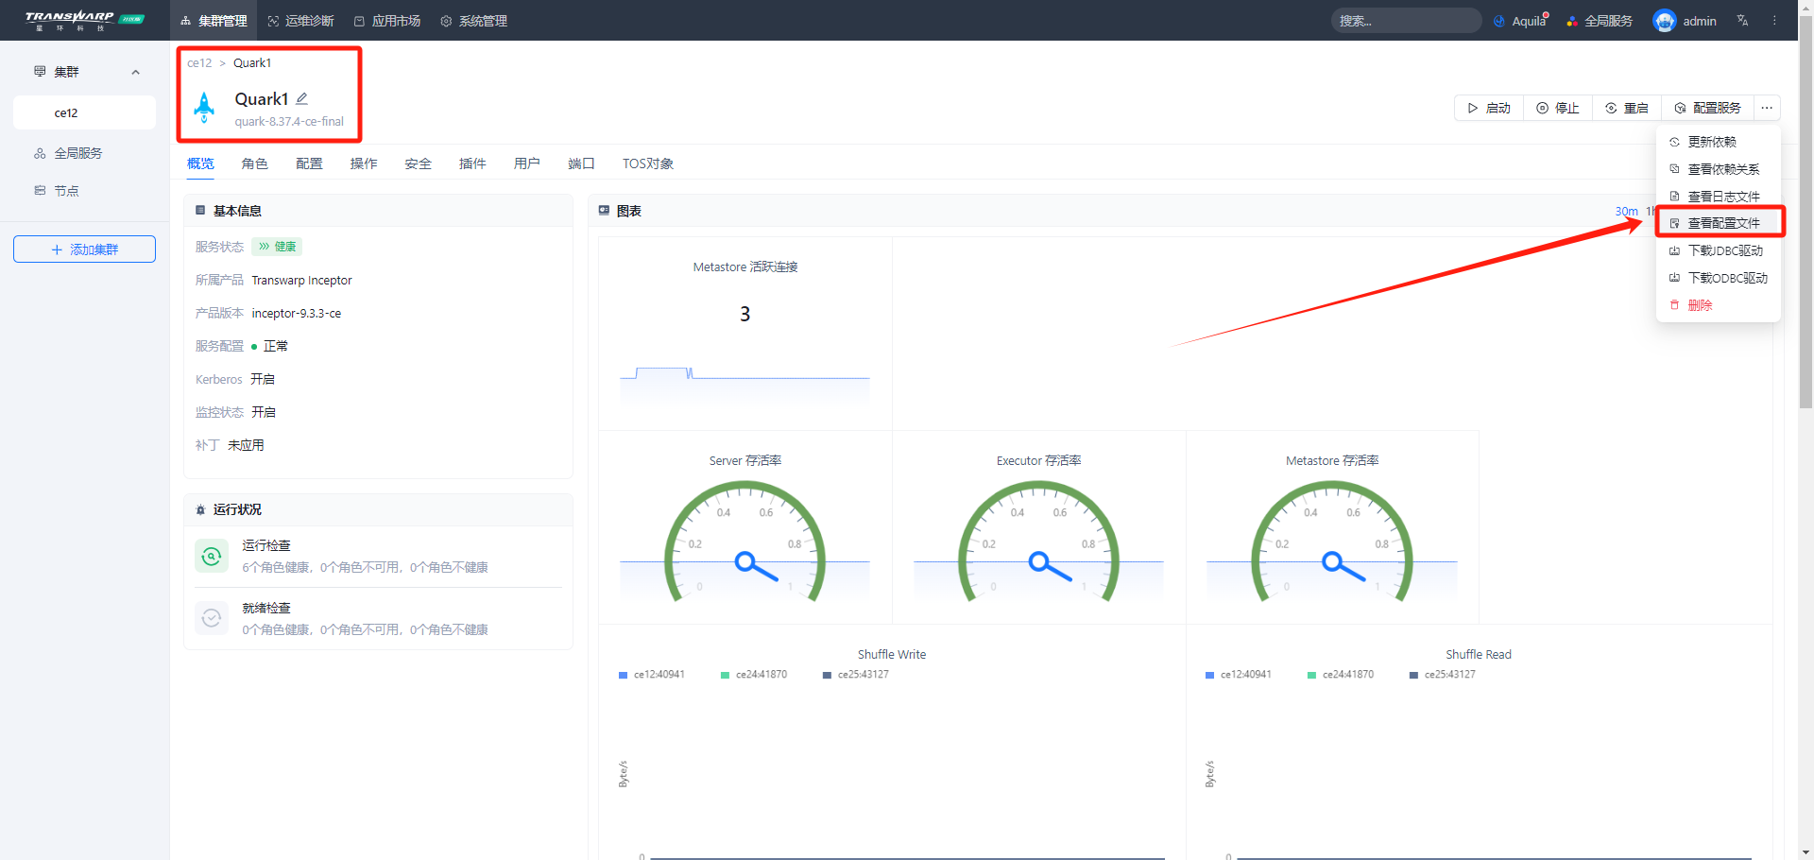The width and height of the screenshot is (1814, 860).
Task: Click the inceptor-9.3.3-ce product version text
Action: [x=297, y=314]
